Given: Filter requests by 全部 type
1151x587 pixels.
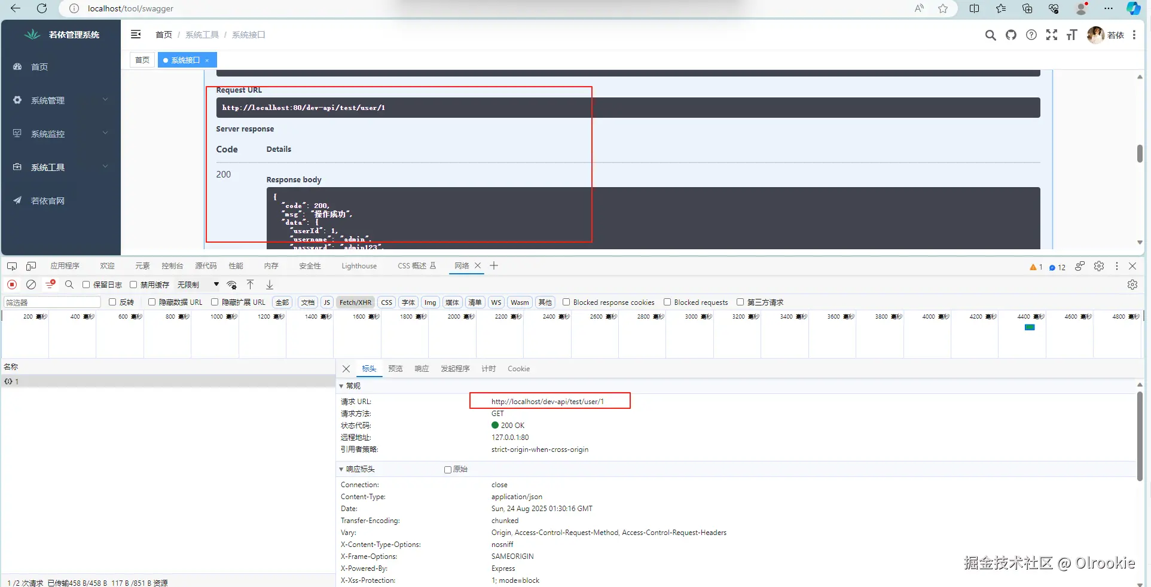Looking at the screenshot, I should coord(282,302).
